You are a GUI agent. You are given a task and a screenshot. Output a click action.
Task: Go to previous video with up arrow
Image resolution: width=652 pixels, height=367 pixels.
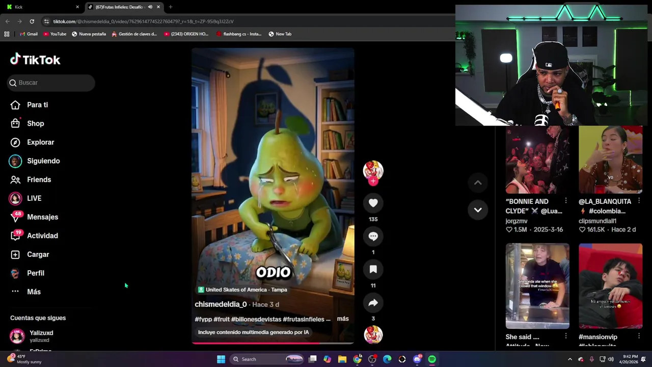[478, 182]
